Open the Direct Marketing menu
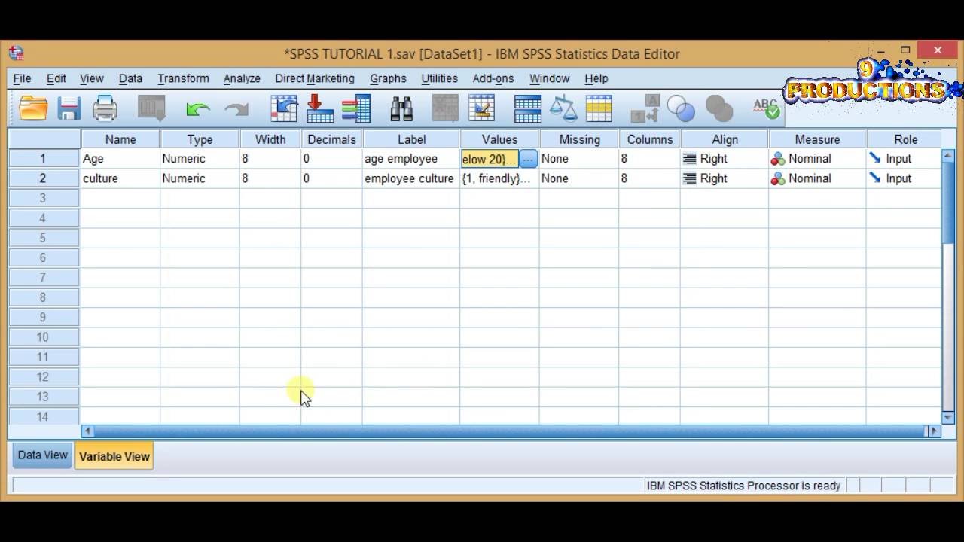 [314, 78]
